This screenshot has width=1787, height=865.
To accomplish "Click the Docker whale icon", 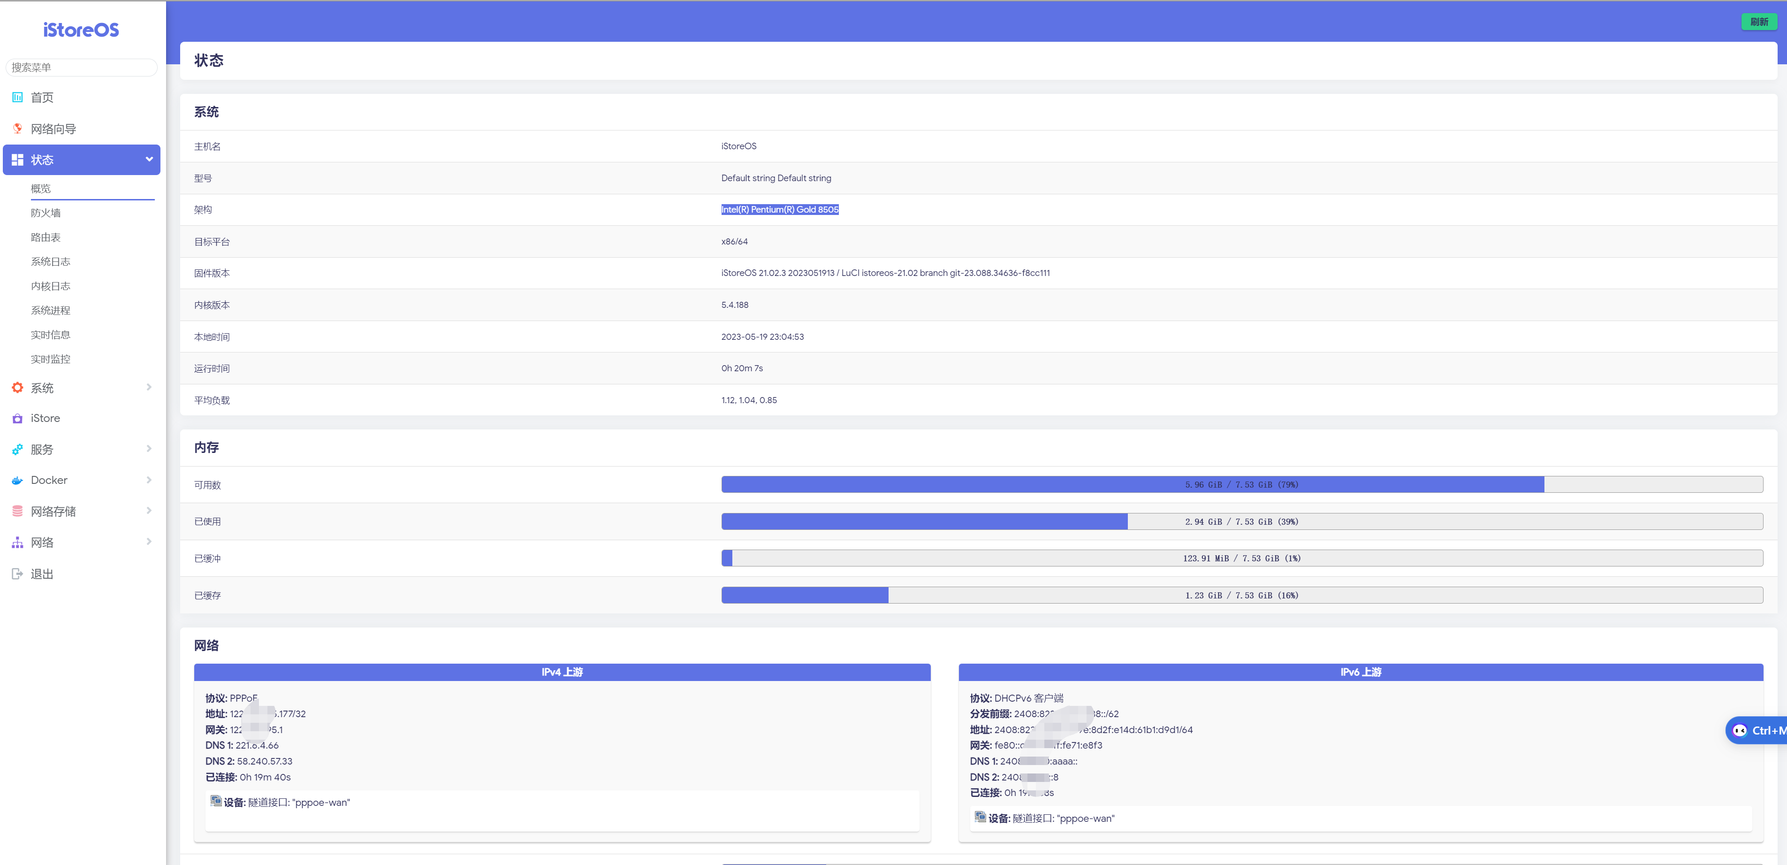I will [x=16, y=480].
